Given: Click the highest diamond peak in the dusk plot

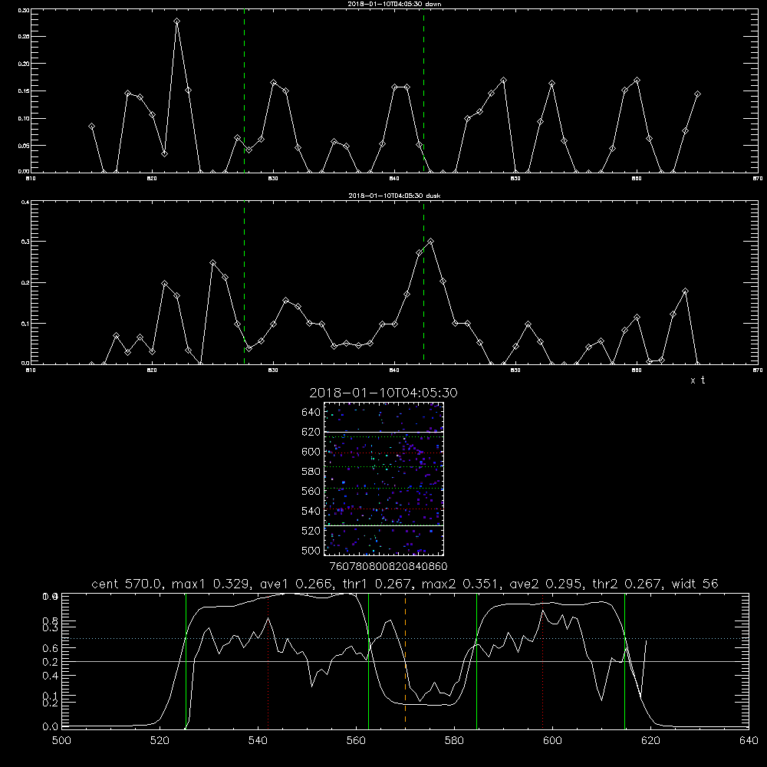Looking at the screenshot, I should point(430,241).
